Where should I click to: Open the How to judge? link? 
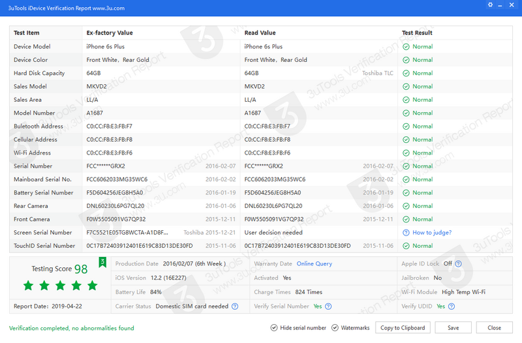point(432,233)
